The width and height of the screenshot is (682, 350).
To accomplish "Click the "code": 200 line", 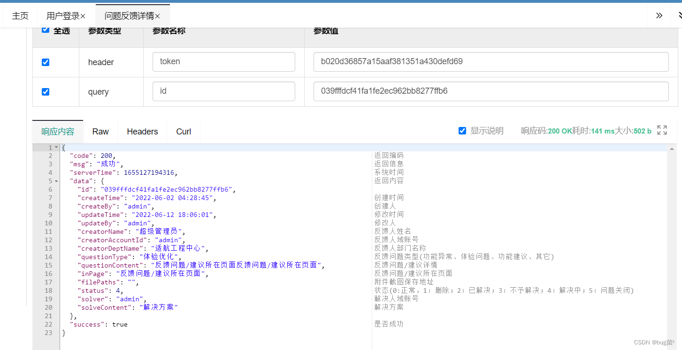I will click(92, 156).
